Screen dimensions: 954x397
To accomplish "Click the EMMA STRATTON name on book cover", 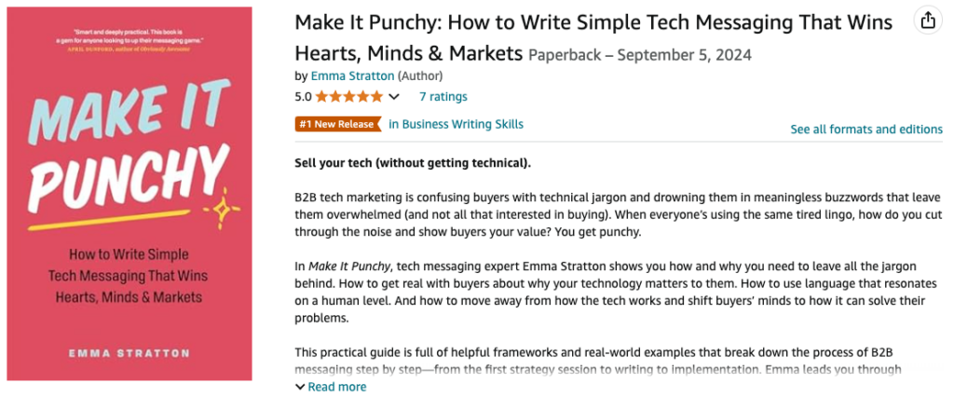I will (129, 353).
